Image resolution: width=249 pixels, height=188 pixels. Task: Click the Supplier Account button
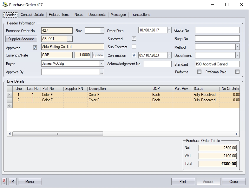click(21, 39)
